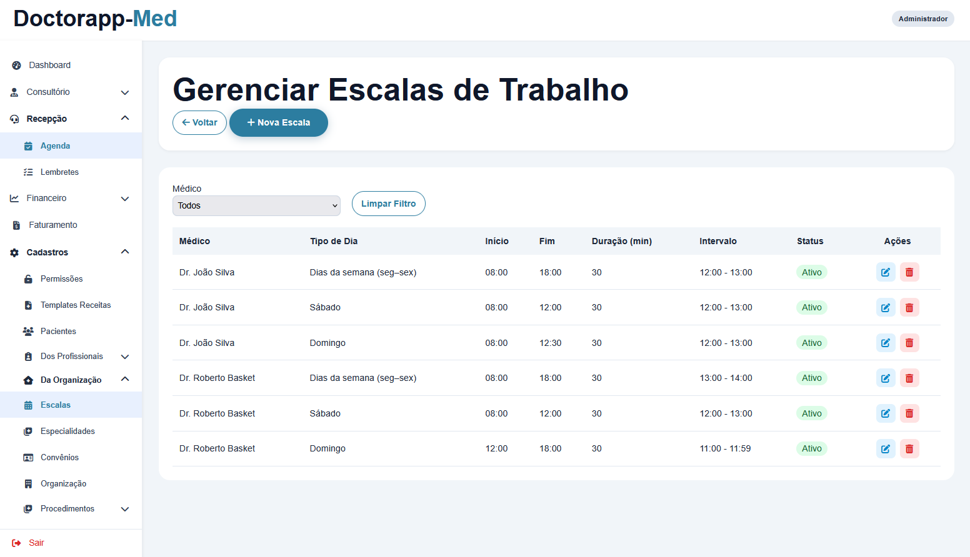Delete Dr. Roberto Basket Sábado schedule
Screen dimensions: 970x557
(x=909, y=413)
